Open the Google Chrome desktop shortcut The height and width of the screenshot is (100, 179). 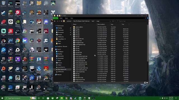(x=18, y=42)
